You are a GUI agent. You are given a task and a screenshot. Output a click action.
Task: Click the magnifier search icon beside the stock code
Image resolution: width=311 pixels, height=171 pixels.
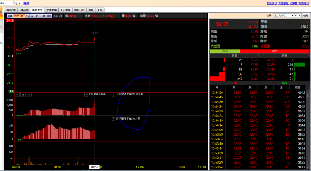click(16, 3)
